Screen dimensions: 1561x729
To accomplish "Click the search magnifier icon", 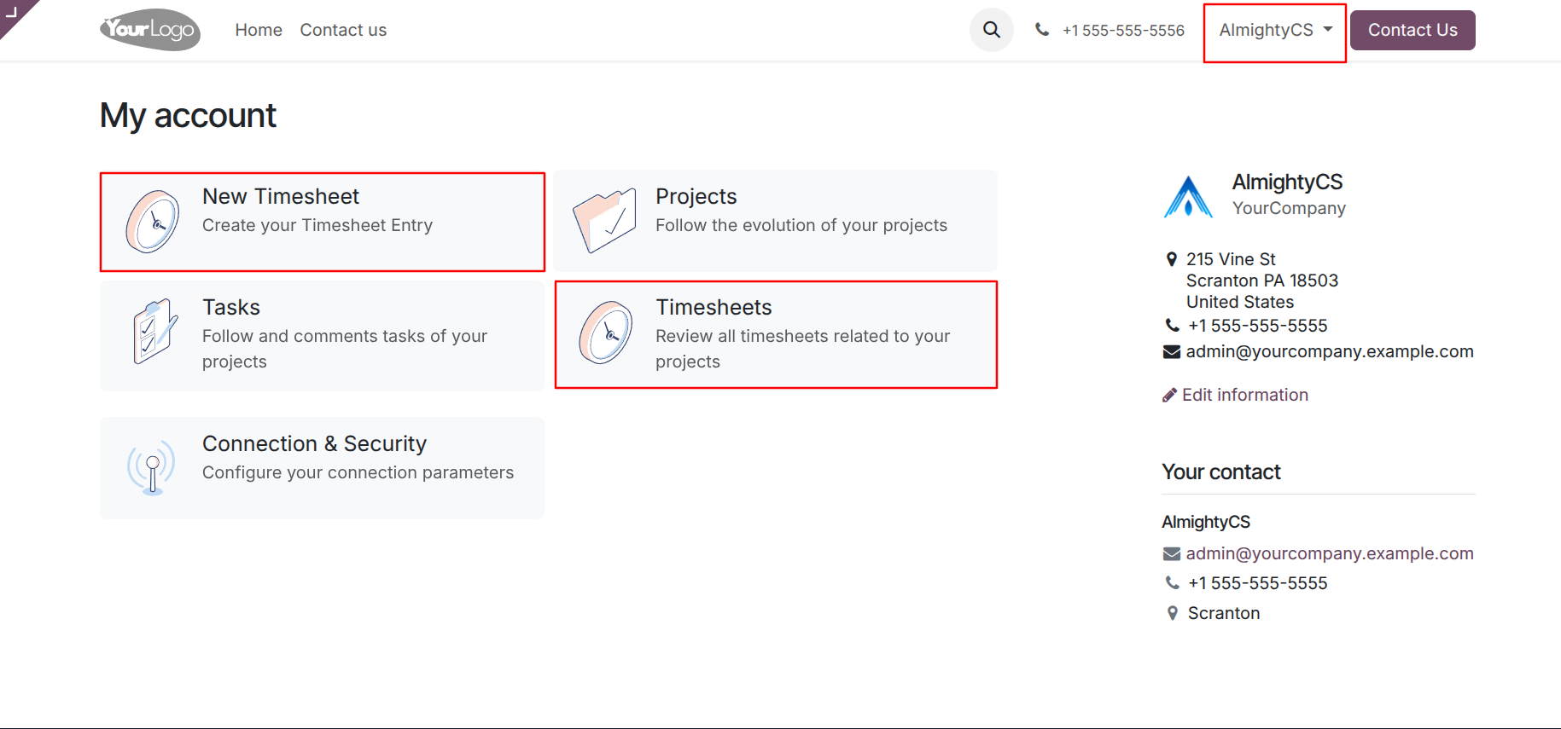I will (991, 30).
